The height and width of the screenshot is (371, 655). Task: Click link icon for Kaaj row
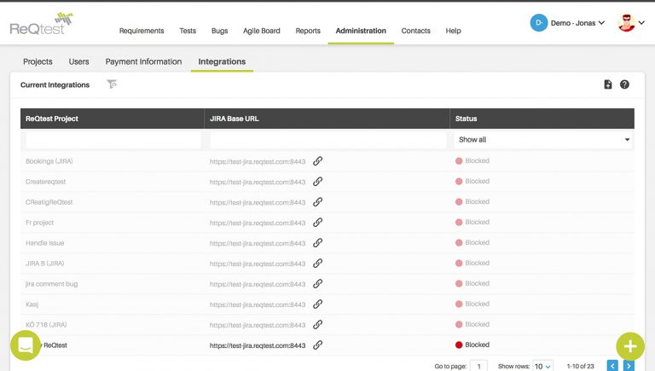point(317,304)
